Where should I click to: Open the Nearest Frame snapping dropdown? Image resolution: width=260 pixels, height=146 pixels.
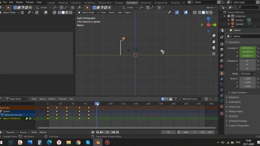click(x=192, y=99)
